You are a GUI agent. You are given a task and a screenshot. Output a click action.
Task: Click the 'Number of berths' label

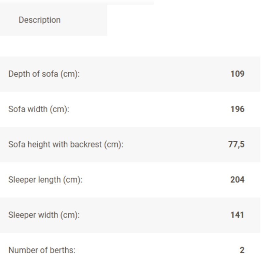tap(42, 250)
